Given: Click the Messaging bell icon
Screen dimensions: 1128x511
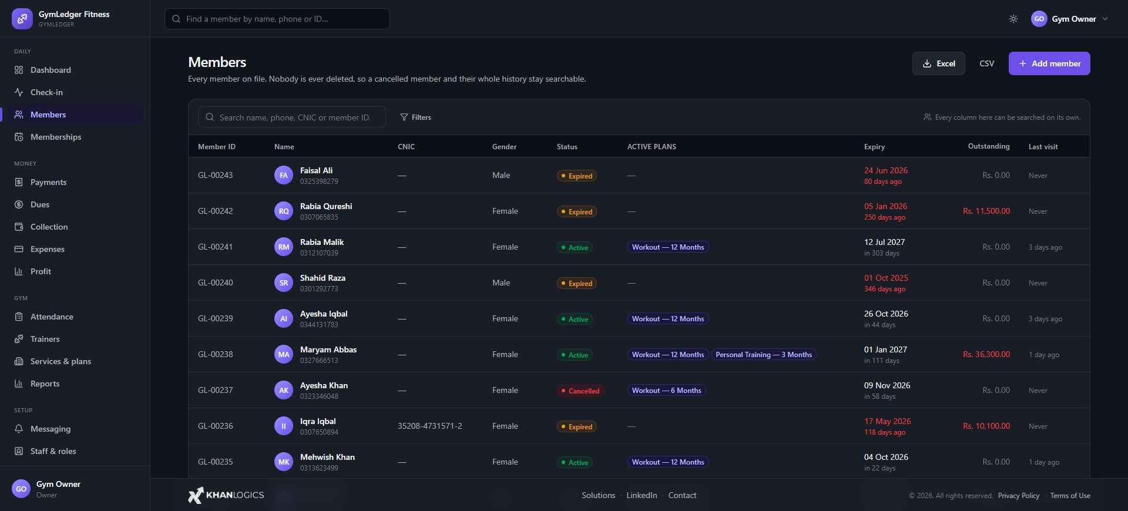Looking at the screenshot, I should click(19, 429).
